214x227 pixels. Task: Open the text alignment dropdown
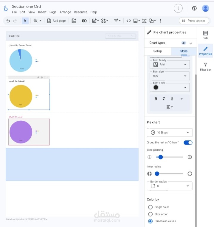[170, 107]
